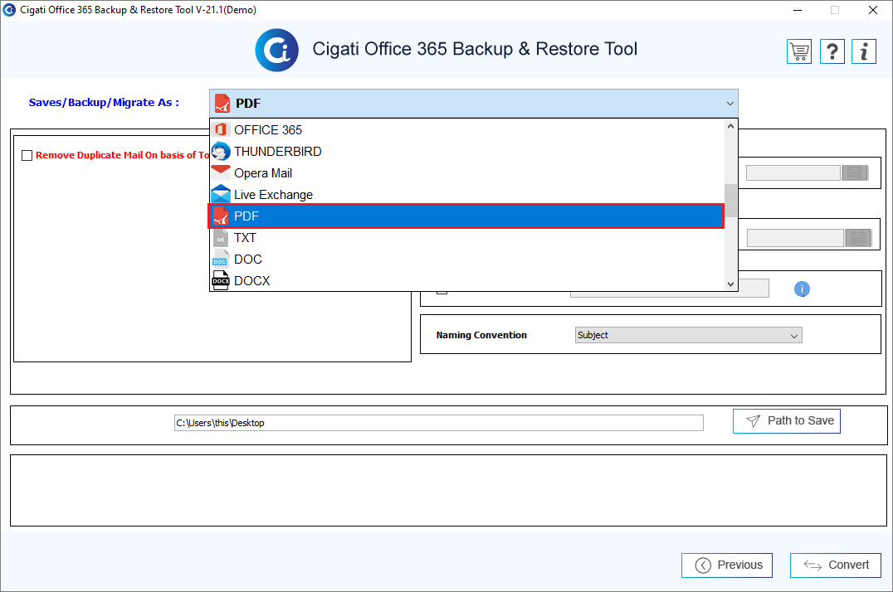Click the Office 365 icon in list
Screen dimensions: 893x592
tap(221, 130)
